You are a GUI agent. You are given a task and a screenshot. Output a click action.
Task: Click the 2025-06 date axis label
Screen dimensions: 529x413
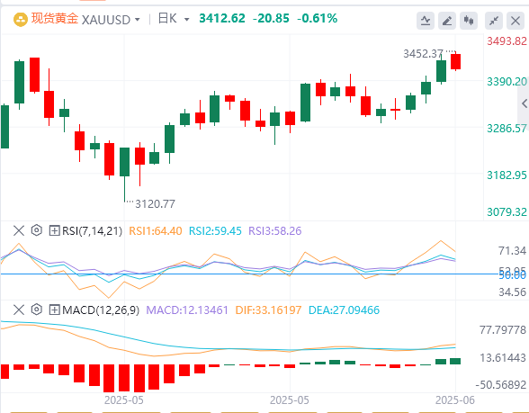(x=455, y=400)
